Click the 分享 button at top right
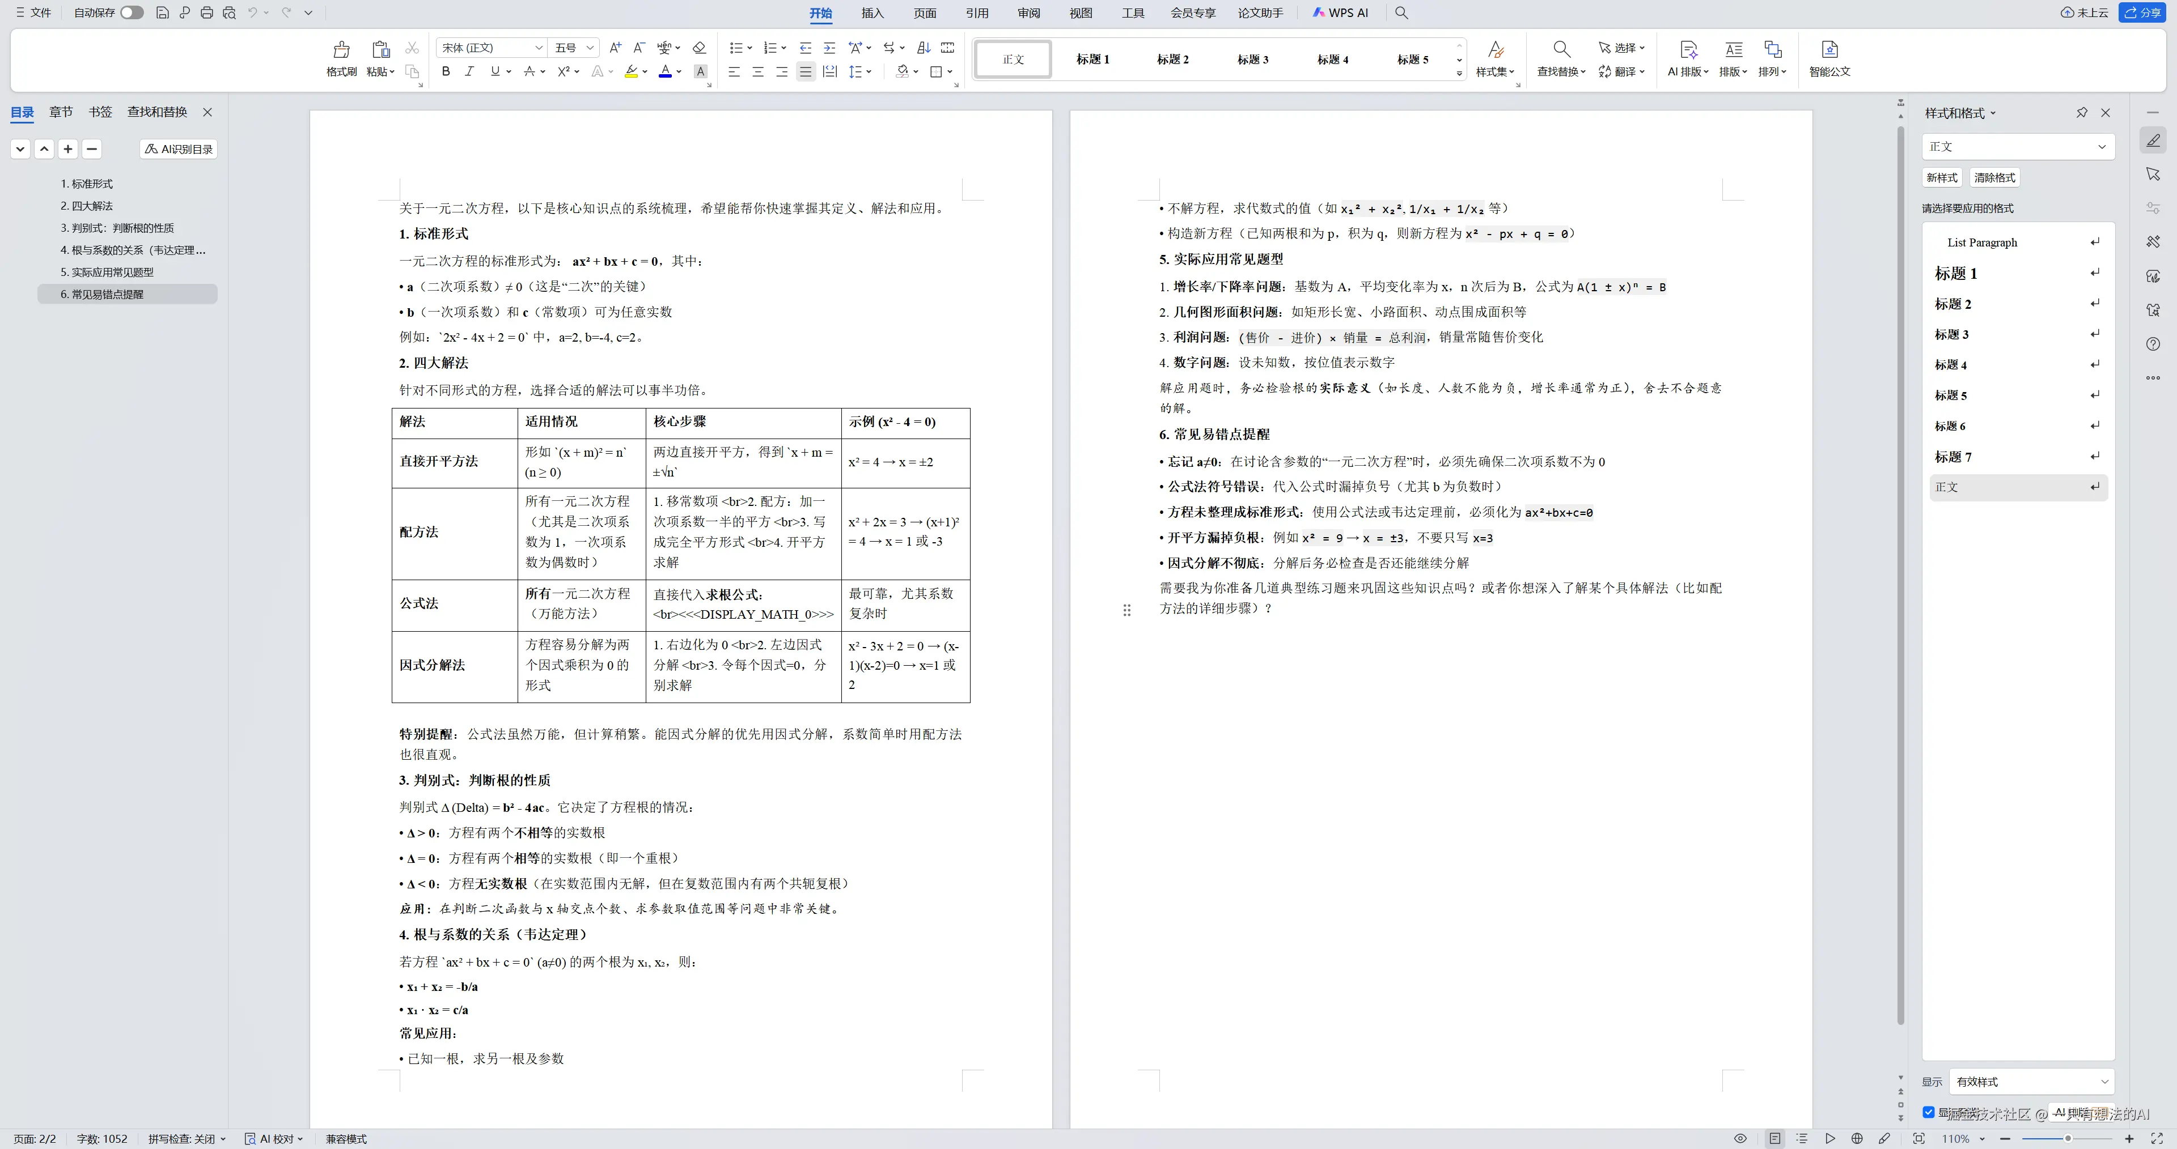This screenshot has width=2177, height=1149. click(2143, 12)
